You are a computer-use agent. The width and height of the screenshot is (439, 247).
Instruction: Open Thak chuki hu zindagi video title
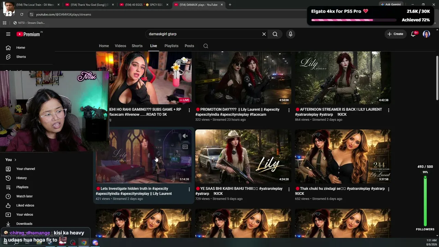340,191
